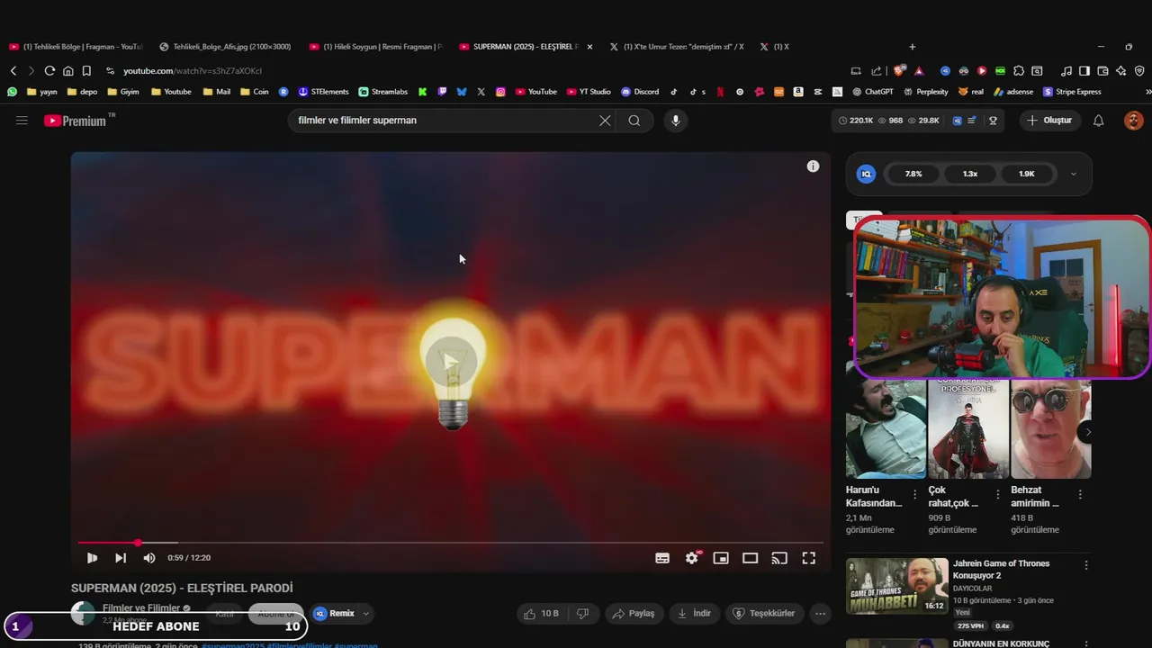Open the Oluştur create menu

click(x=1050, y=120)
